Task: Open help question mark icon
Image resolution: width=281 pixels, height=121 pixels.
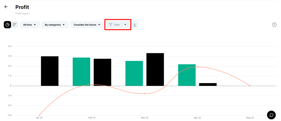Action: (274, 25)
